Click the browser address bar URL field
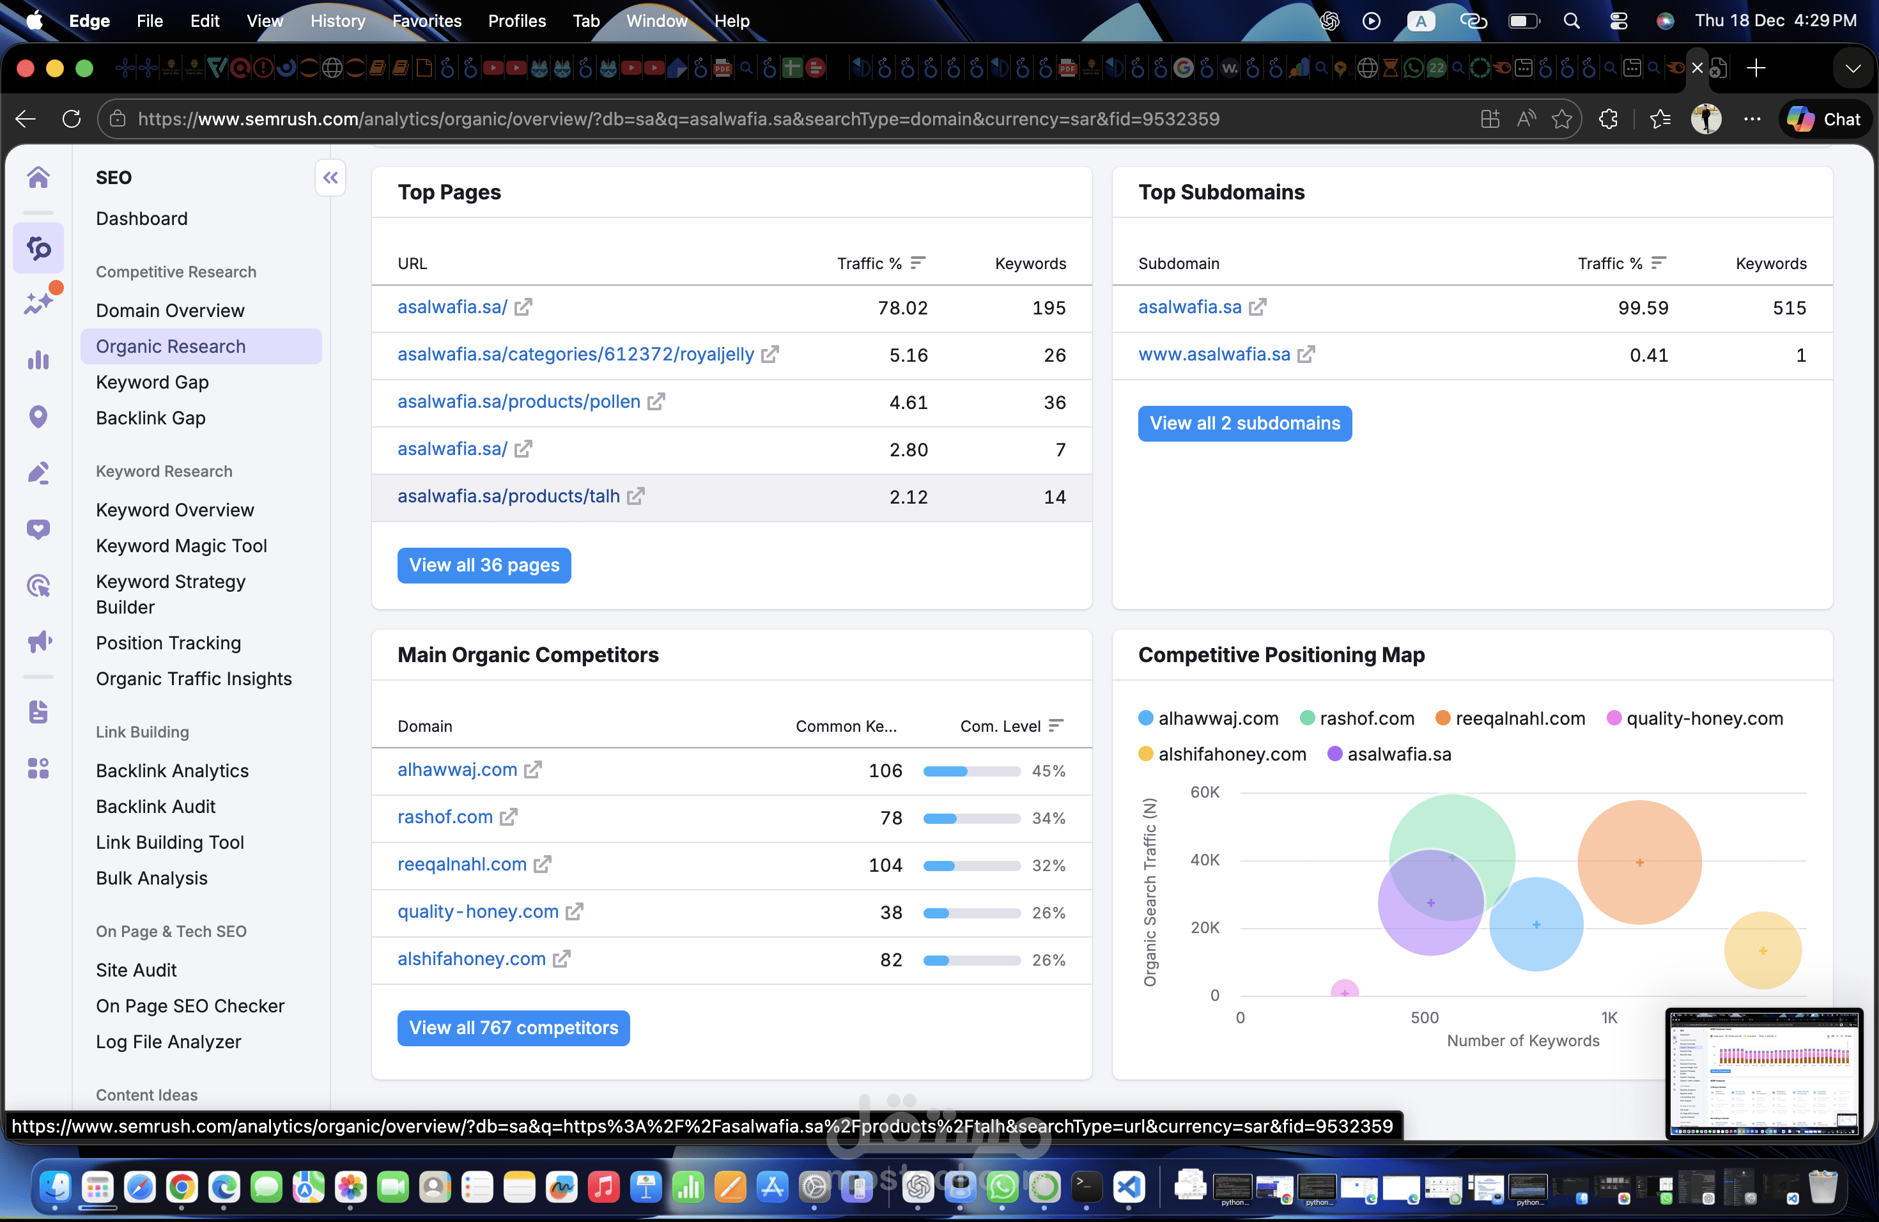1879x1222 pixels. 679,120
